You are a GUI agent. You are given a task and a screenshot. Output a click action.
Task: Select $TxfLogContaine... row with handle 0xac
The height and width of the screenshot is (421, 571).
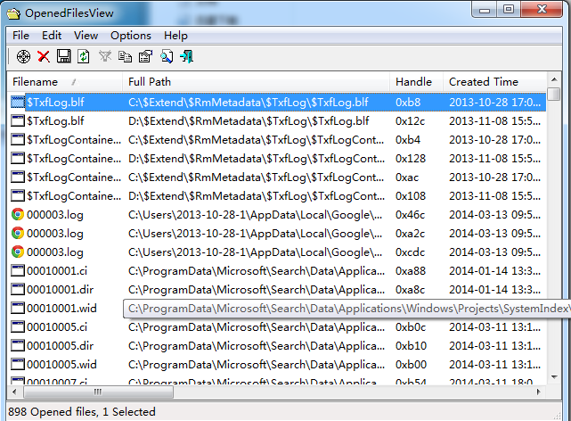[x=277, y=177]
